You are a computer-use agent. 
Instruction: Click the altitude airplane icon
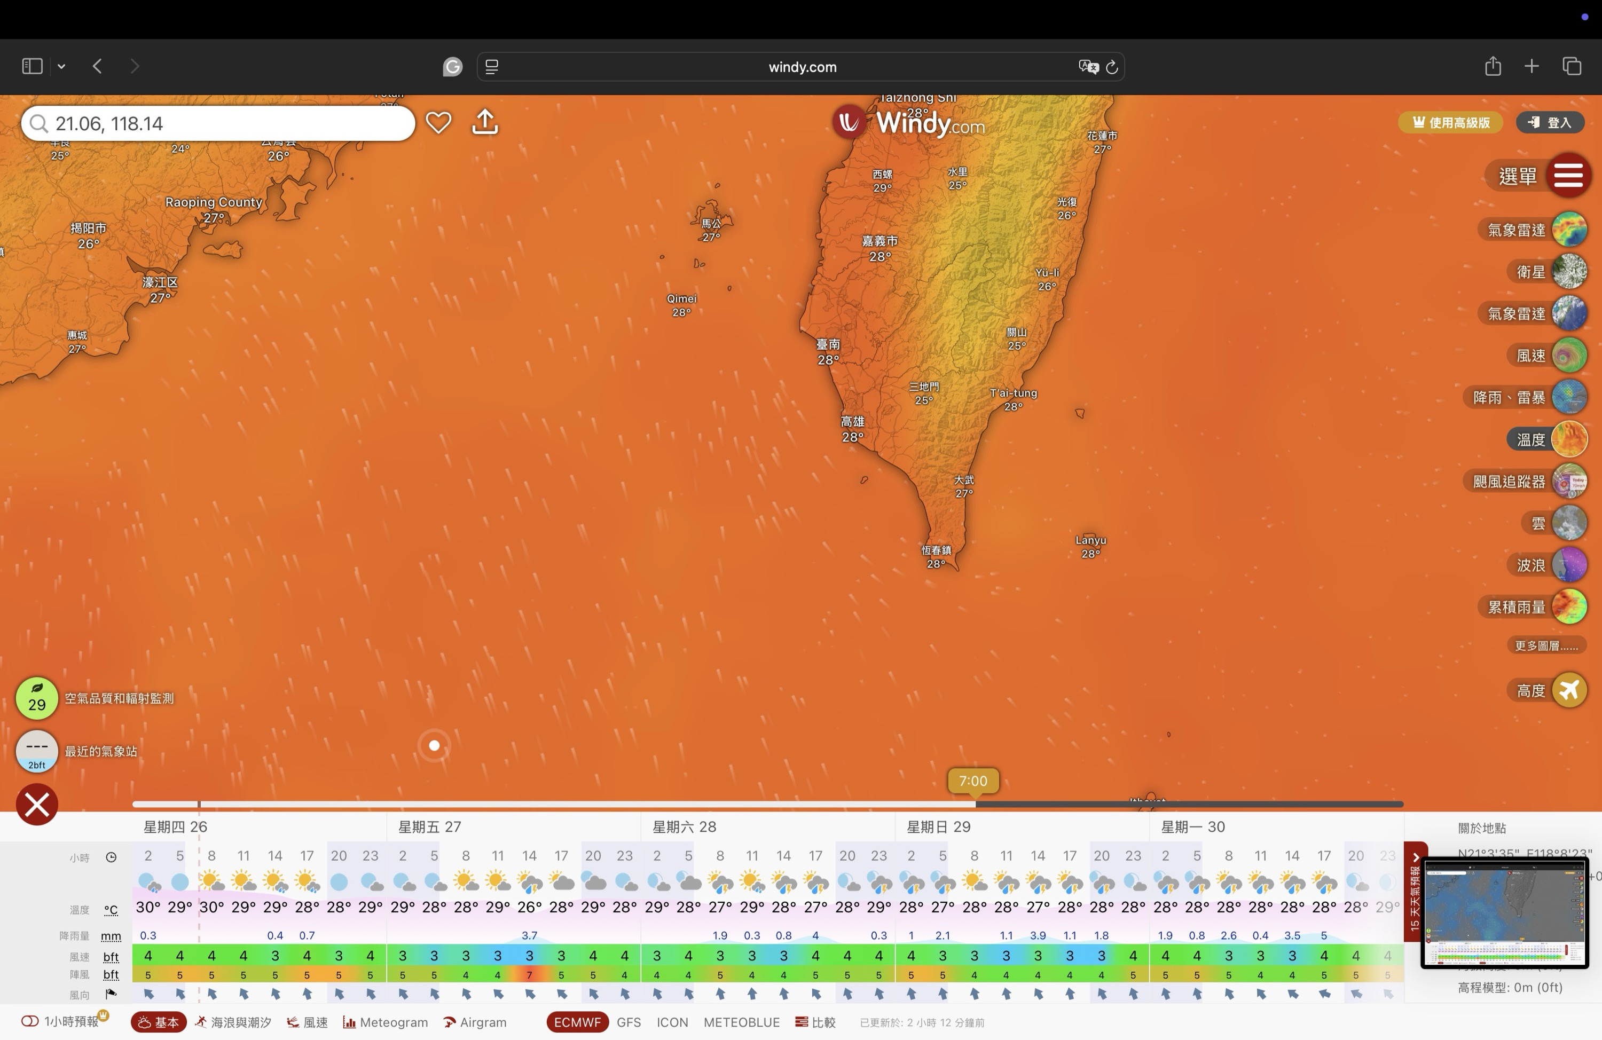1569,690
